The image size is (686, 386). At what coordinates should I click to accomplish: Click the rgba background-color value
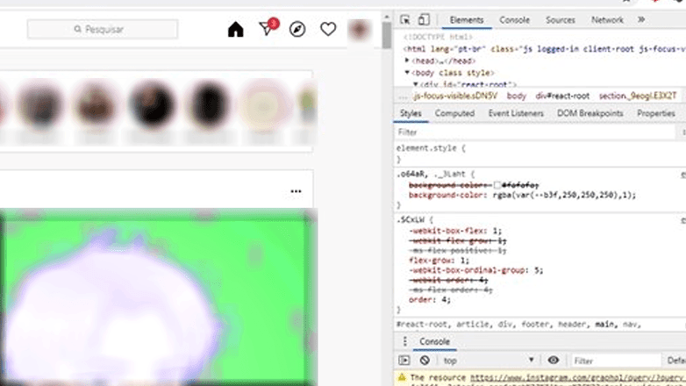pos(563,195)
